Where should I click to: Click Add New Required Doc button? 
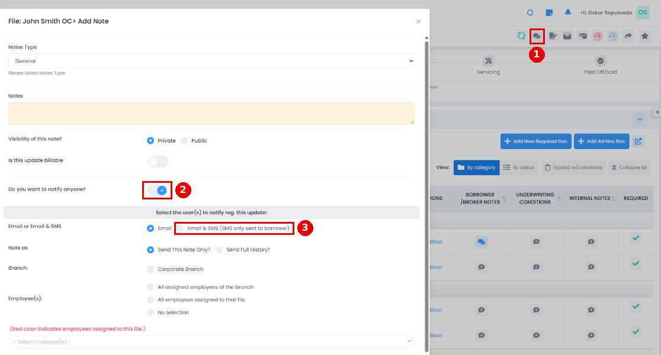pos(536,141)
